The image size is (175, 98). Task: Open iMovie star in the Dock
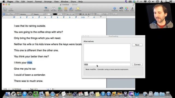[69, 94]
